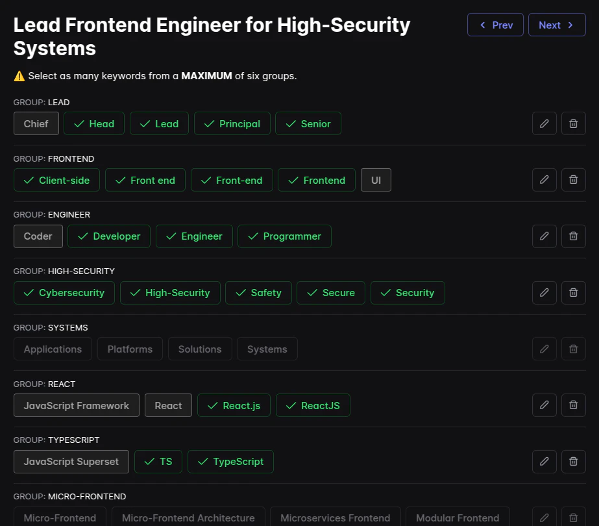This screenshot has width=599, height=526.
Task: Edit the FRONTEND group with pencil icon
Action: pyautogui.click(x=544, y=180)
